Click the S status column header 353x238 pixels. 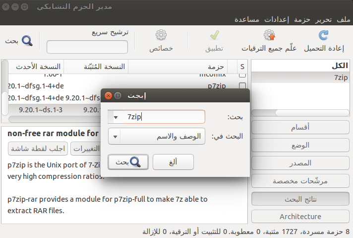pyautogui.click(x=242, y=67)
